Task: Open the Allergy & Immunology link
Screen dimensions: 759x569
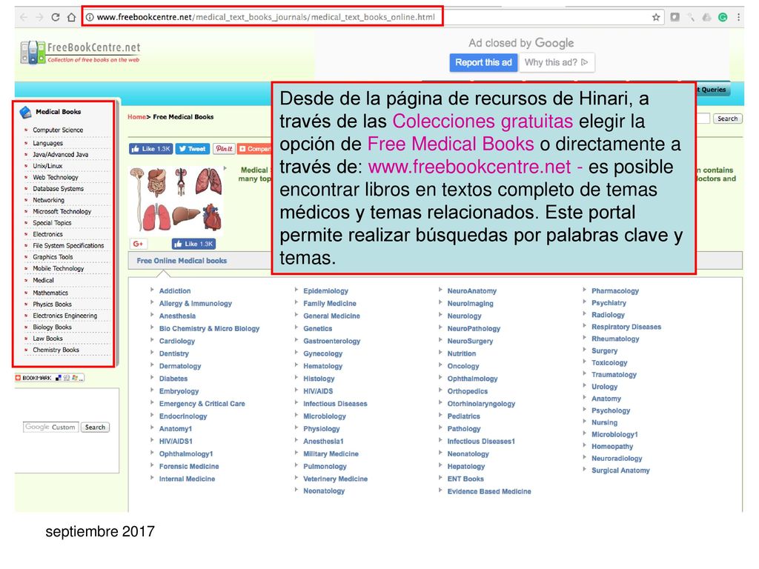Action: click(x=195, y=304)
